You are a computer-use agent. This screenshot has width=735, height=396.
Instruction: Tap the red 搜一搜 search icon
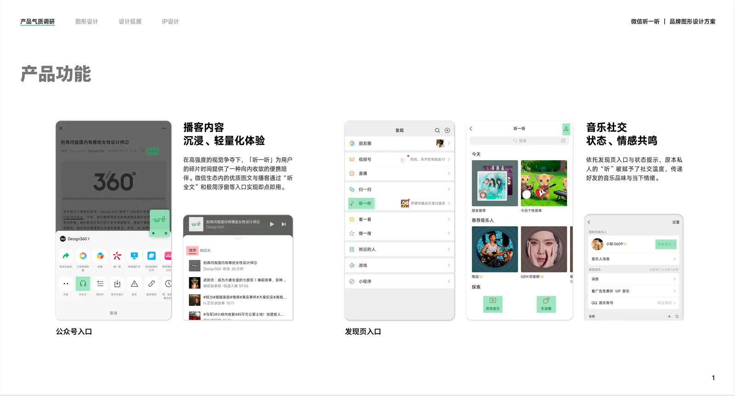(x=117, y=256)
